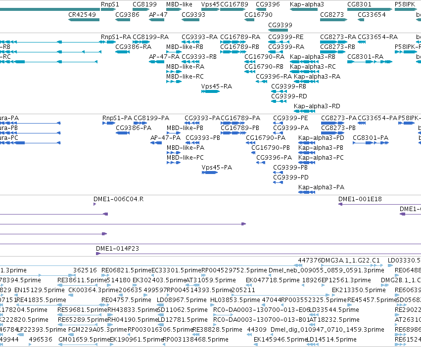The width and height of the screenshot is (421, 347).
Task: Select the CG8301 gene arrow
Action: click(370, 9)
